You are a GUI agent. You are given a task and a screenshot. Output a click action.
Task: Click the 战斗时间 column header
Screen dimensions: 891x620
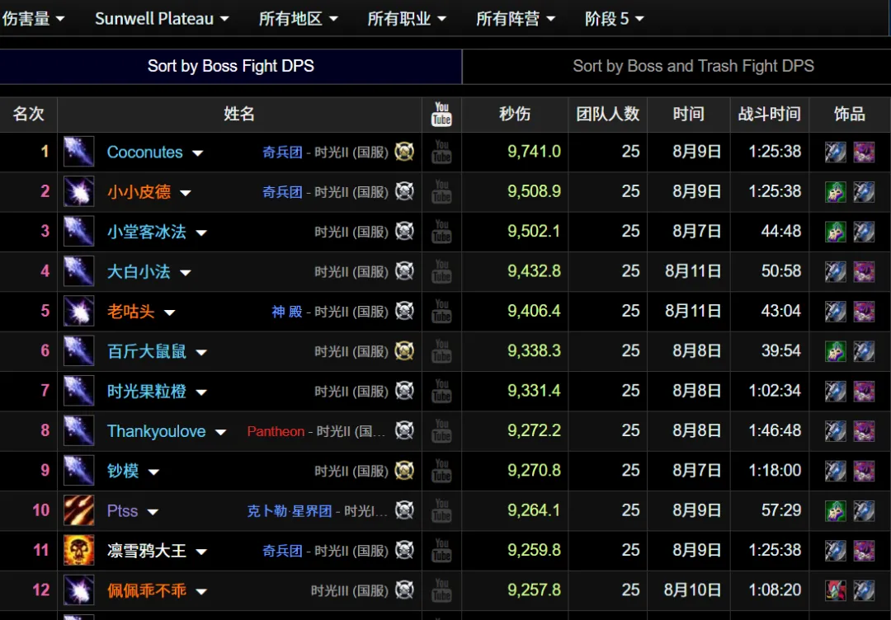coord(770,114)
